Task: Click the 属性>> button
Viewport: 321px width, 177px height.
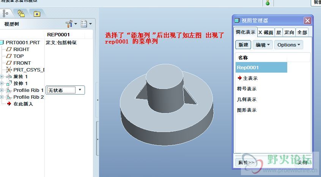Action: pyautogui.click(x=246, y=163)
